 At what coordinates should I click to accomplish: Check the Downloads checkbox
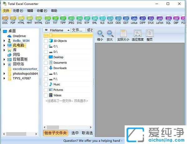(46, 68)
